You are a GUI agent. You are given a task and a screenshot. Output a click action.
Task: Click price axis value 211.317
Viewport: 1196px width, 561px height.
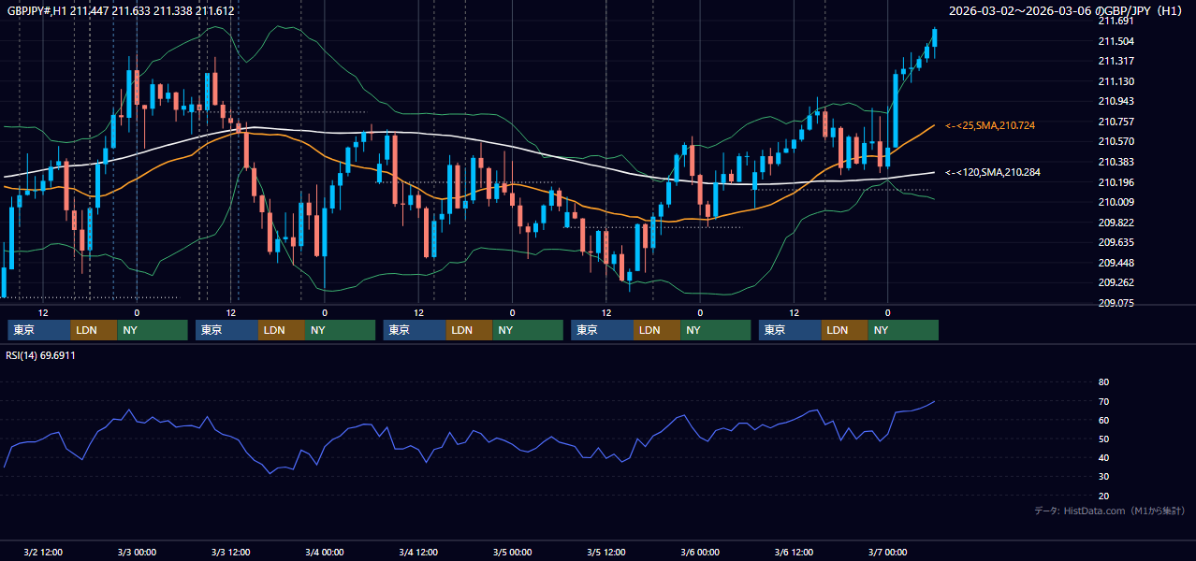(x=1116, y=61)
